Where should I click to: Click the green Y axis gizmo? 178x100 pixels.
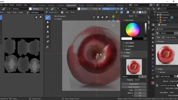tap(113, 17)
